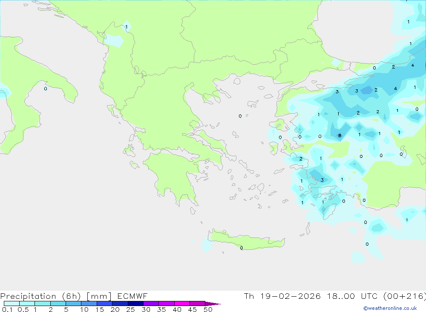Click the 'Precipitation (6h) [mm]' title text
Viewport: 426px width, 312px height.
pyautogui.click(x=56, y=296)
